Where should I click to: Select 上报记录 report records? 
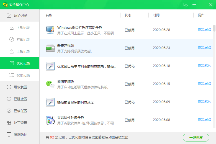pos(23,52)
